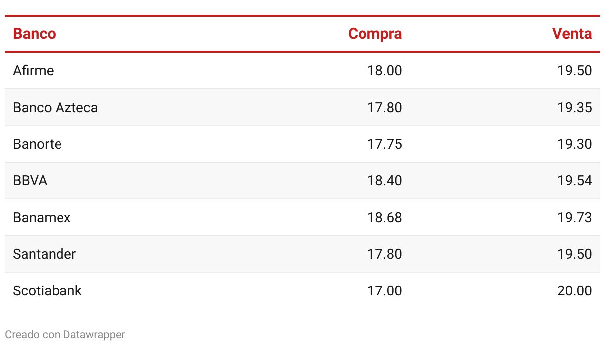Click Scotiabank's 20.00 venta value
The image size is (605, 346).
coord(575,290)
